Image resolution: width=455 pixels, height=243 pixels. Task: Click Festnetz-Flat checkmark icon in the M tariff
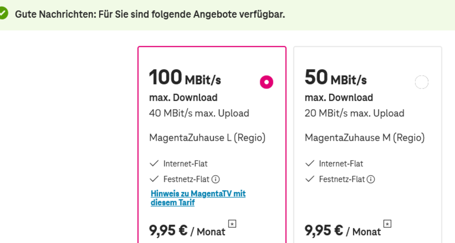[x=310, y=179]
